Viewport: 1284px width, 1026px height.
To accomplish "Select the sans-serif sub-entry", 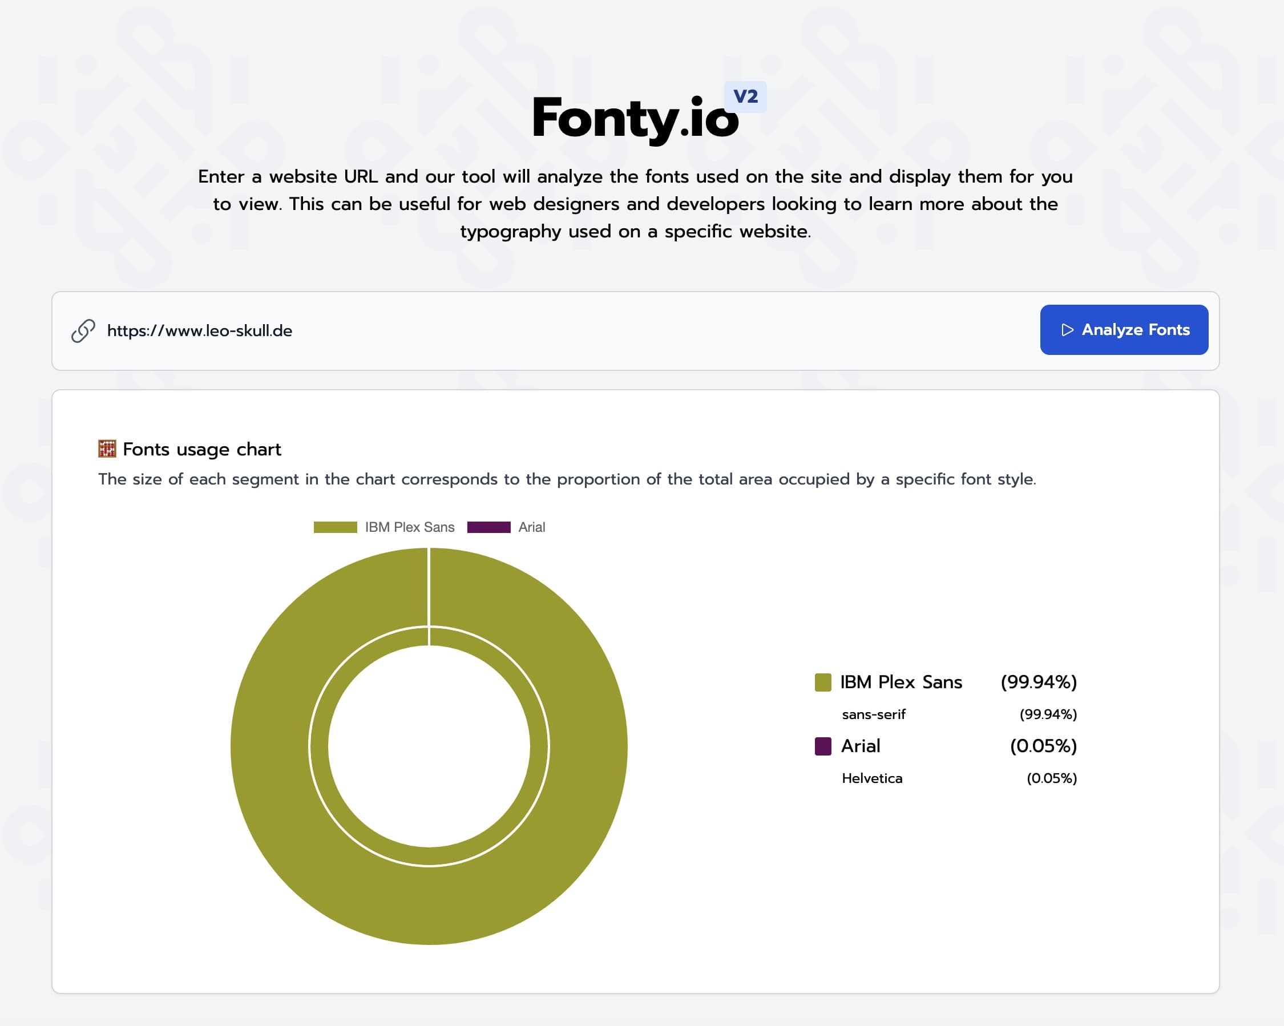I will (x=873, y=714).
